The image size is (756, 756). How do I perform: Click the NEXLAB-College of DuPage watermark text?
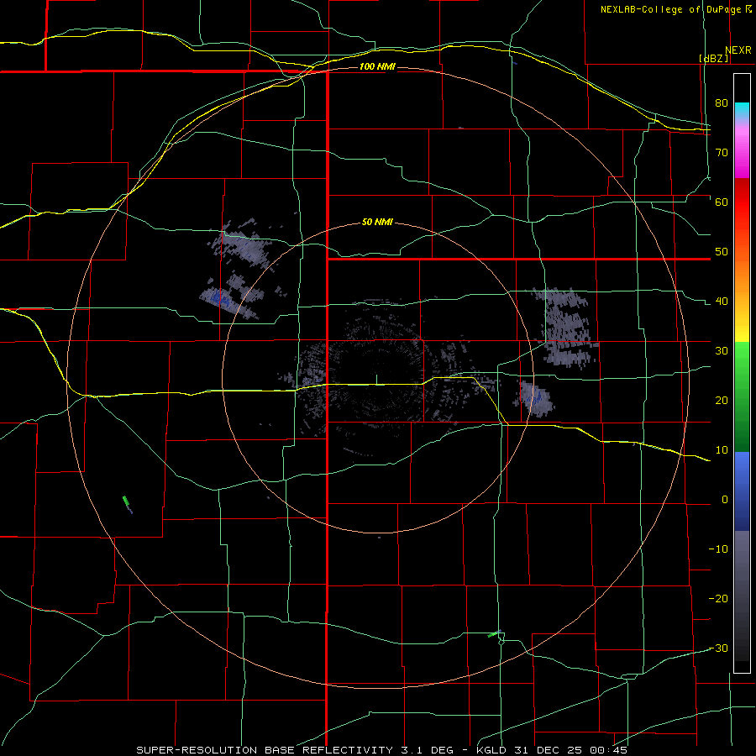672,9
